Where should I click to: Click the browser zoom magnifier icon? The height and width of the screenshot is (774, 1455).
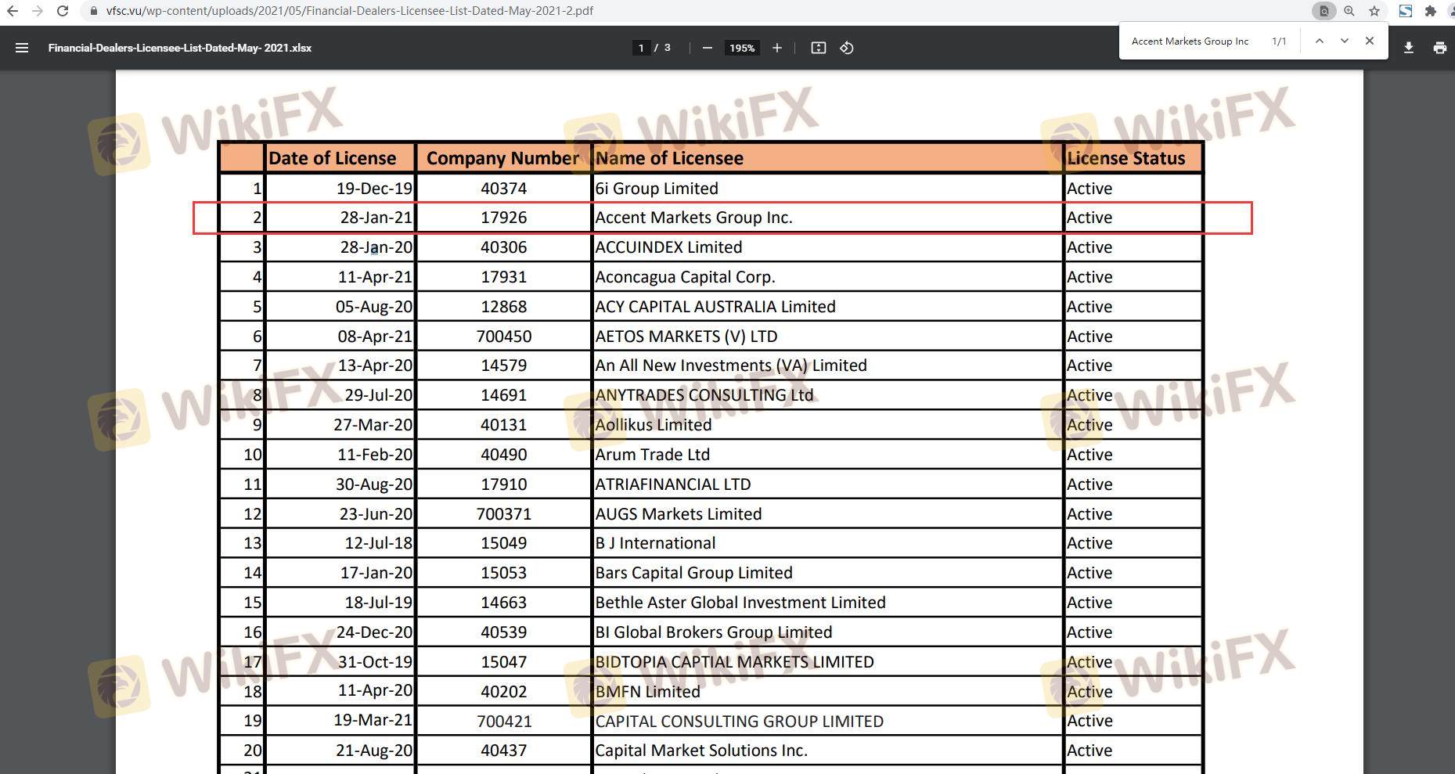pos(1349,11)
